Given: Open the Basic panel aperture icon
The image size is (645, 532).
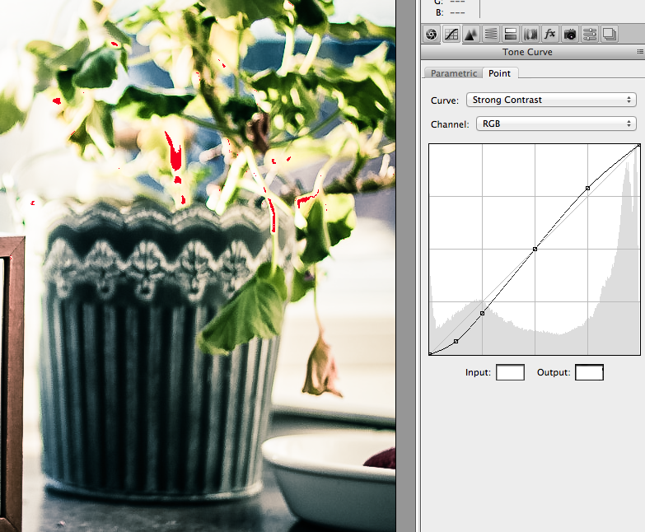Looking at the screenshot, I should [x=432, y=34].
